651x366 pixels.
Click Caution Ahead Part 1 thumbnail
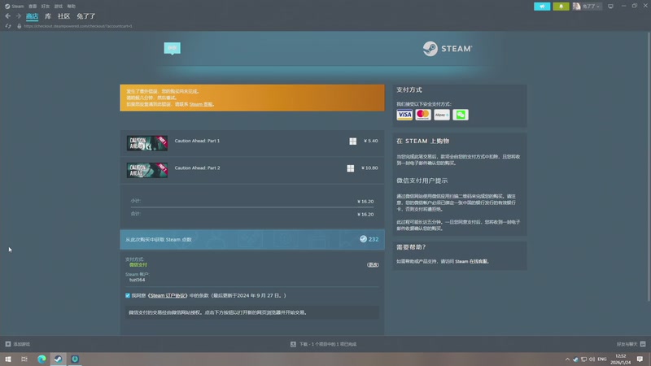click(x=147, y=143)
